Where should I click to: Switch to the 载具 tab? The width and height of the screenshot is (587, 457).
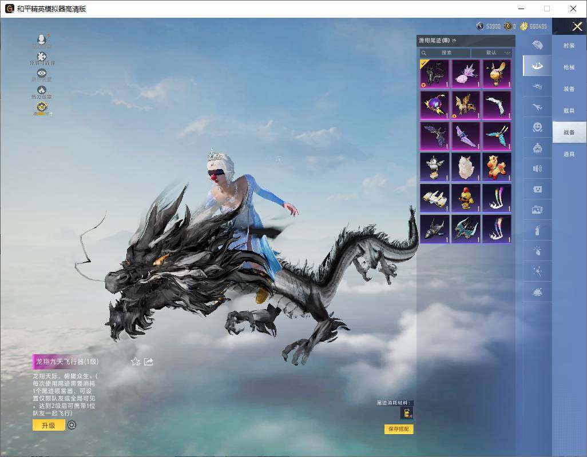click(x=569, y=111)
